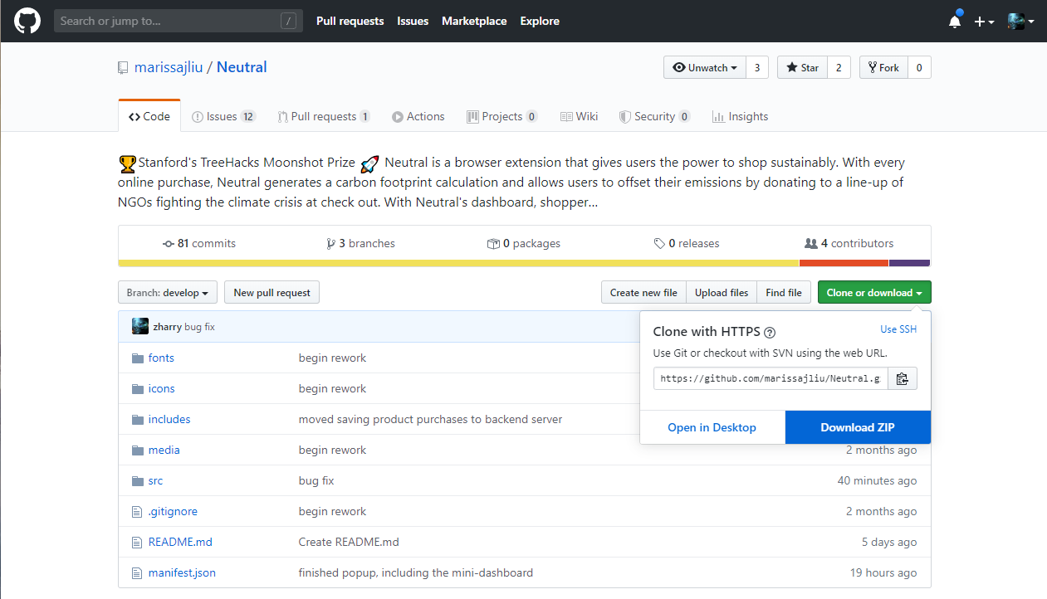Click the manifest.json file icon
The height and width of the screenshot is (599, 1047).
click(138, 573)
